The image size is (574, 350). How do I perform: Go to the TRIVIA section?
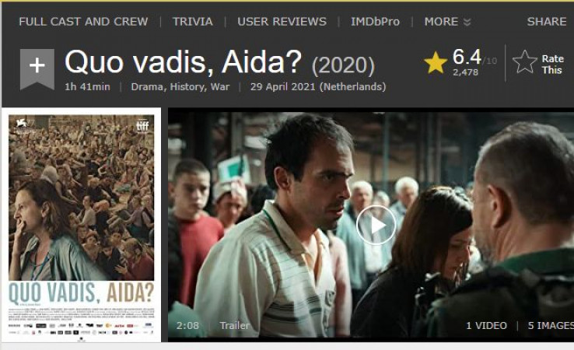pyautogui.click(x=193, y=22)
